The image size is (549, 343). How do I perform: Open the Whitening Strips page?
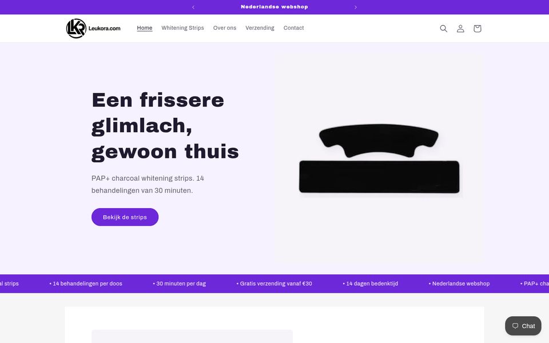(x=182, y=28)
